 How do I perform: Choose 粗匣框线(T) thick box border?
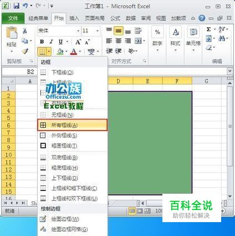[73, 145]
